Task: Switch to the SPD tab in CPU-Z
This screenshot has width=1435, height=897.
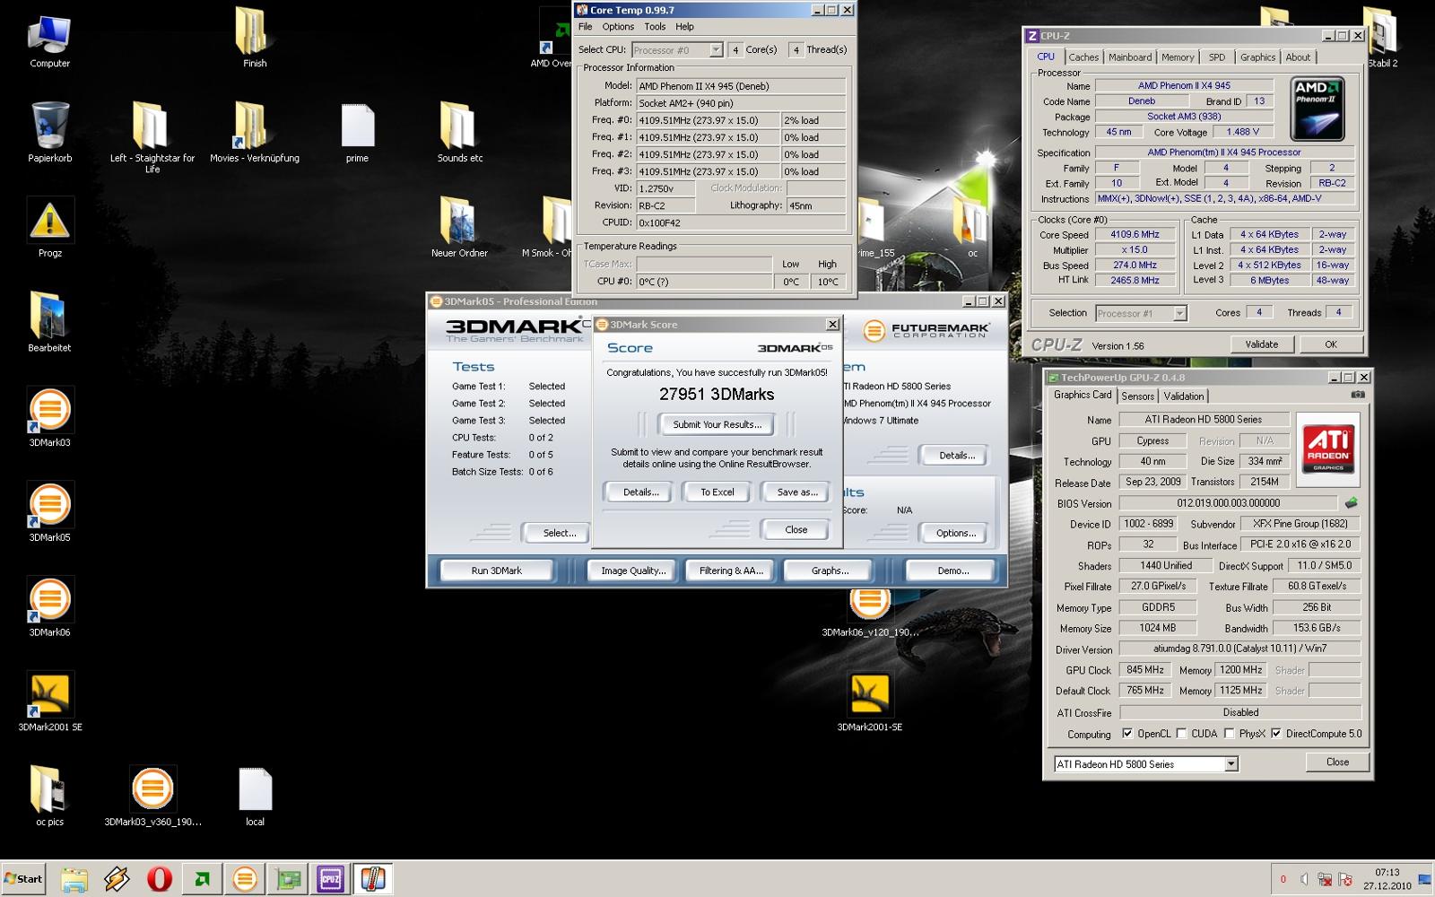Action: point(1217,57)
